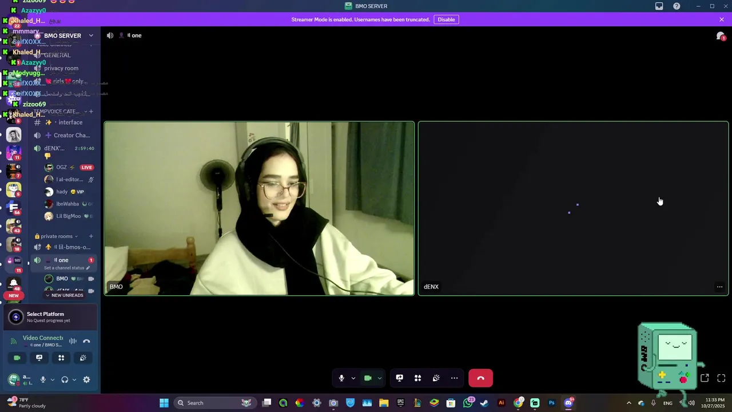Share screen from sidebar voice panel
Image resolution: width=732 pixels, height=412 pixels.
pyautogui.click(x=39, y=358)
